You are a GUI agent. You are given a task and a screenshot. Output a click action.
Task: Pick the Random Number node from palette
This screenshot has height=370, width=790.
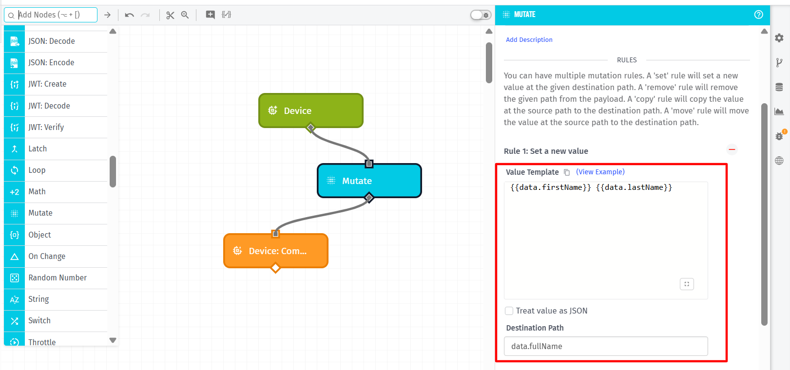(56, 278)
